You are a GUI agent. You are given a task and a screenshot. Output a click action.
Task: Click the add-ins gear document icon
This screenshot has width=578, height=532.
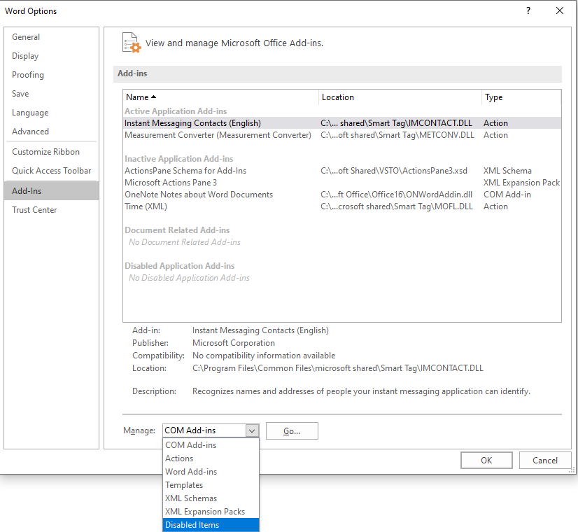coord(132,43)
